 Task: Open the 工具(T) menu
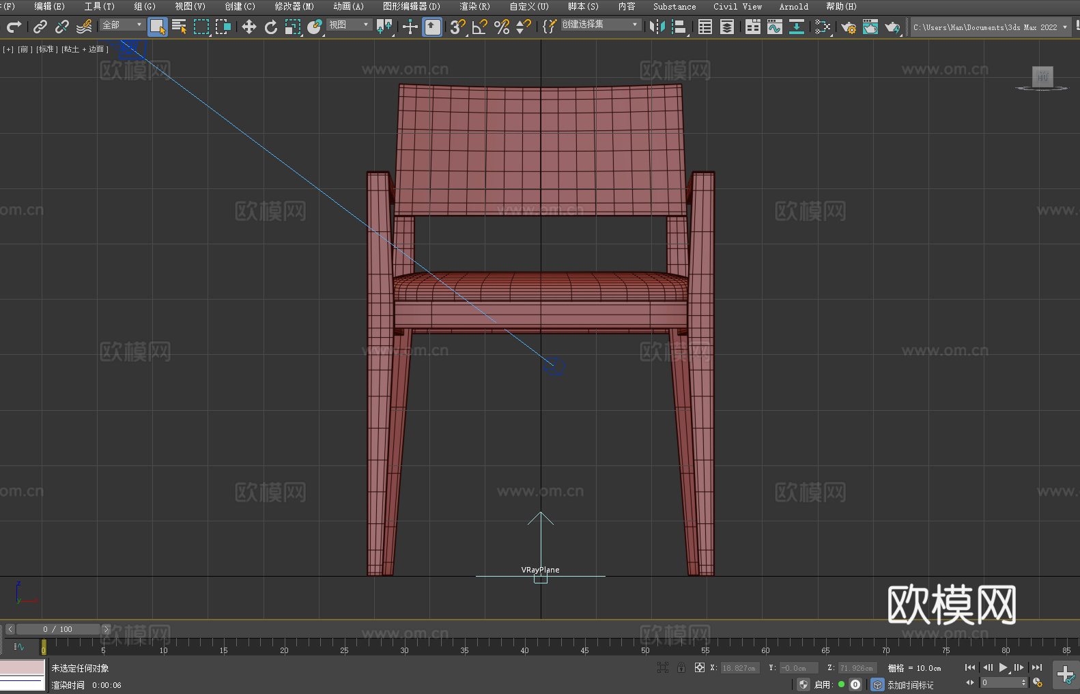point(99,6)
